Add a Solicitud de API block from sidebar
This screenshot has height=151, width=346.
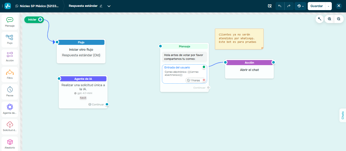coord(10,127)
